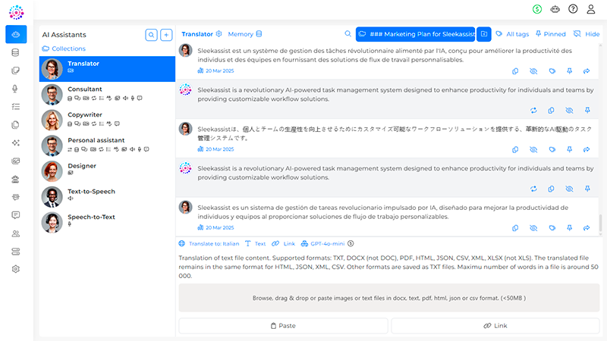Screen dimensions: 607x341
Task: Click the file browse drop zone
Action: 389,298
